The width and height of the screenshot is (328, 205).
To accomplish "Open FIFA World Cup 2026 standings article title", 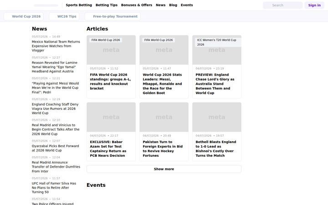I will coord(110,82).
